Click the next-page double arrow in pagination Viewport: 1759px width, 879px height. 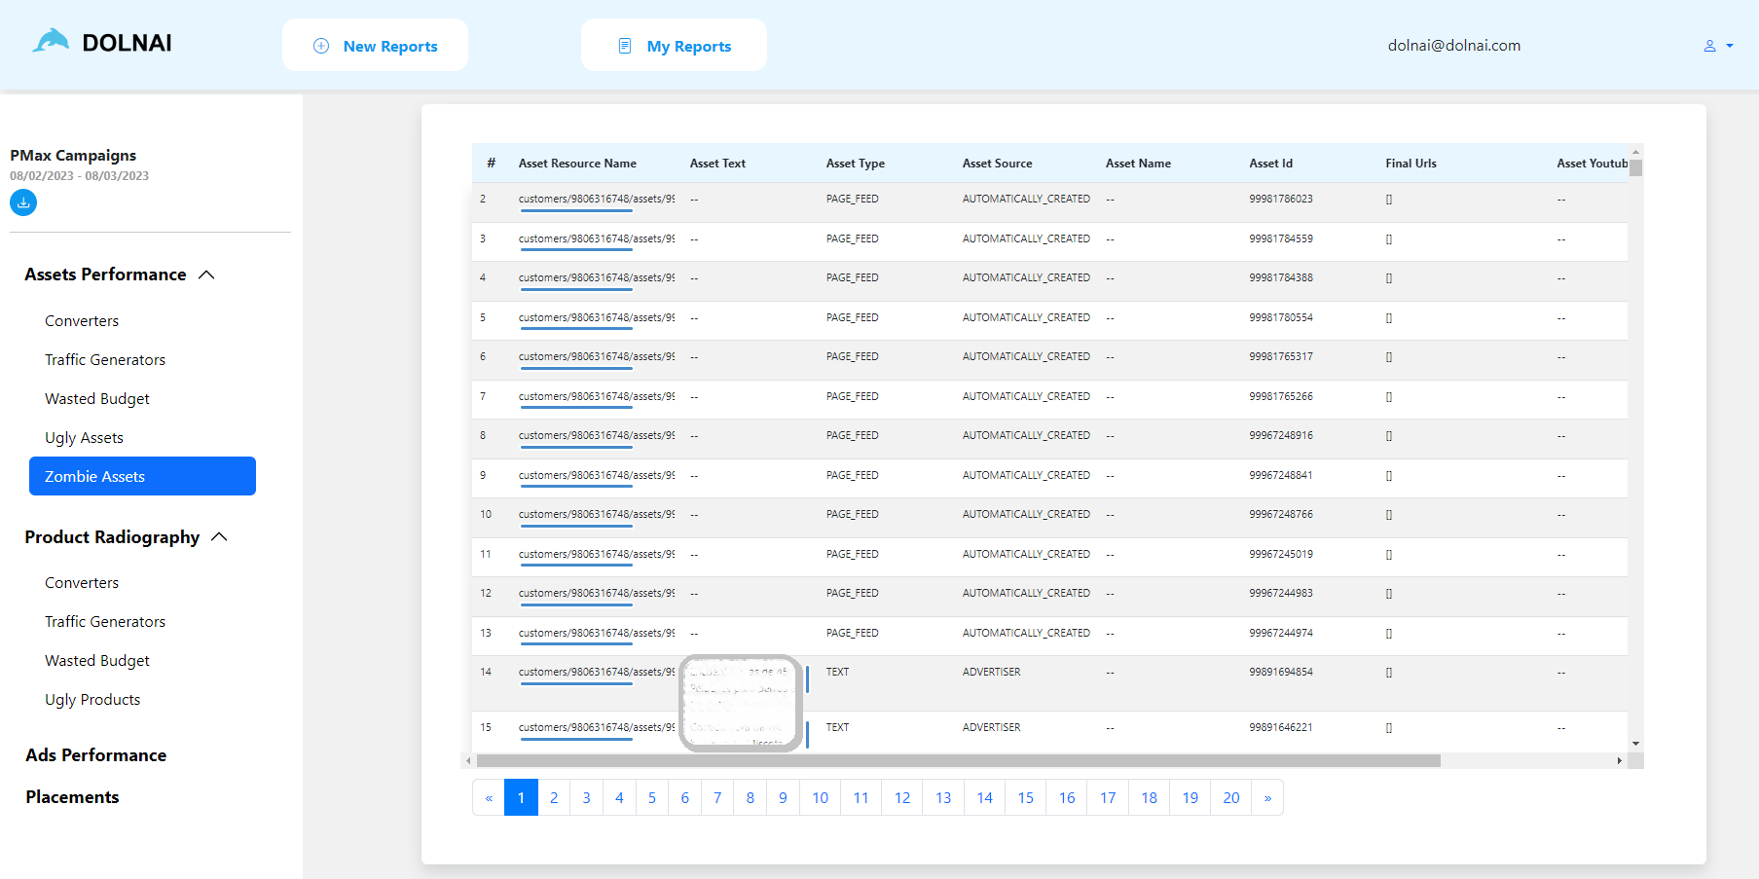[x=1267, y=797]
